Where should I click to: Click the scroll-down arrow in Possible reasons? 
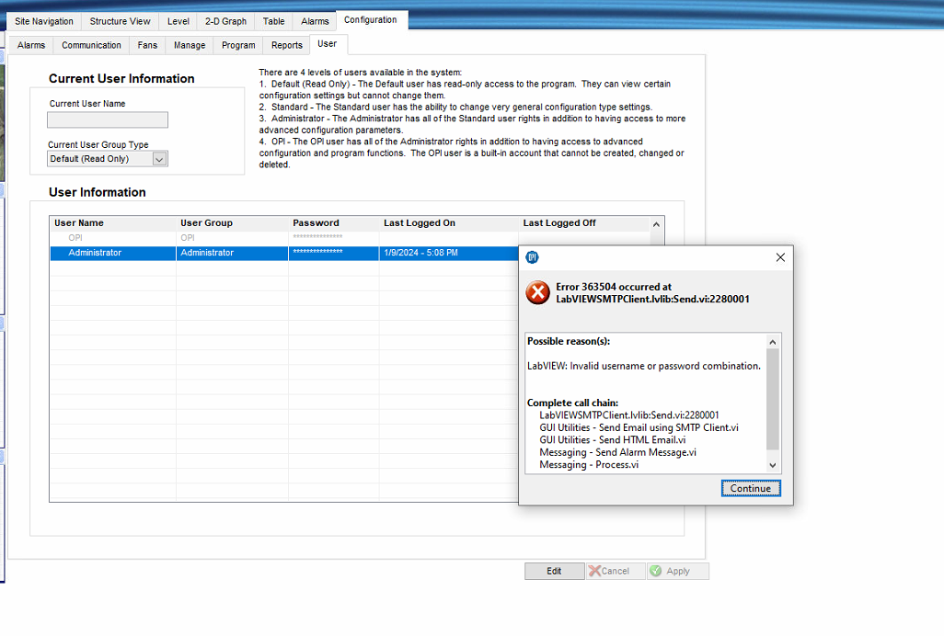[x=771, y=465]
